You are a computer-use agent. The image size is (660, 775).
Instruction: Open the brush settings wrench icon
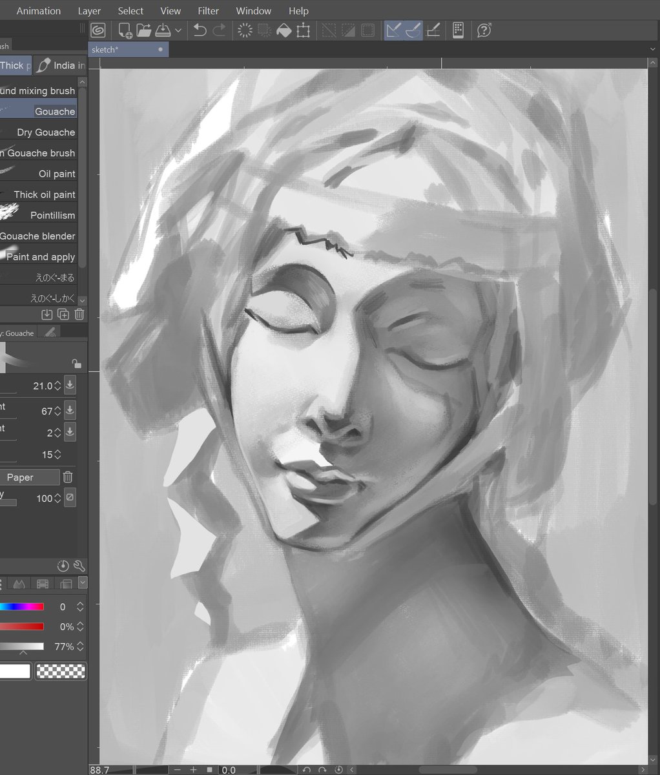[x=79, y=566]
